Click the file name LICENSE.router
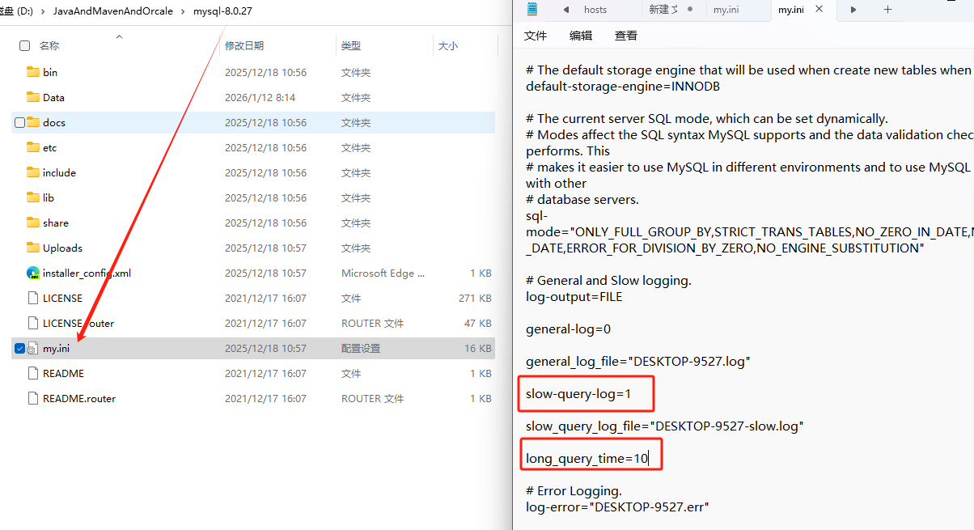974x530 pixels. (x=78, y=323)
